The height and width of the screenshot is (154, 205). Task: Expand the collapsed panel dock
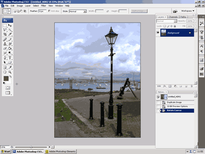pos(203,16)
